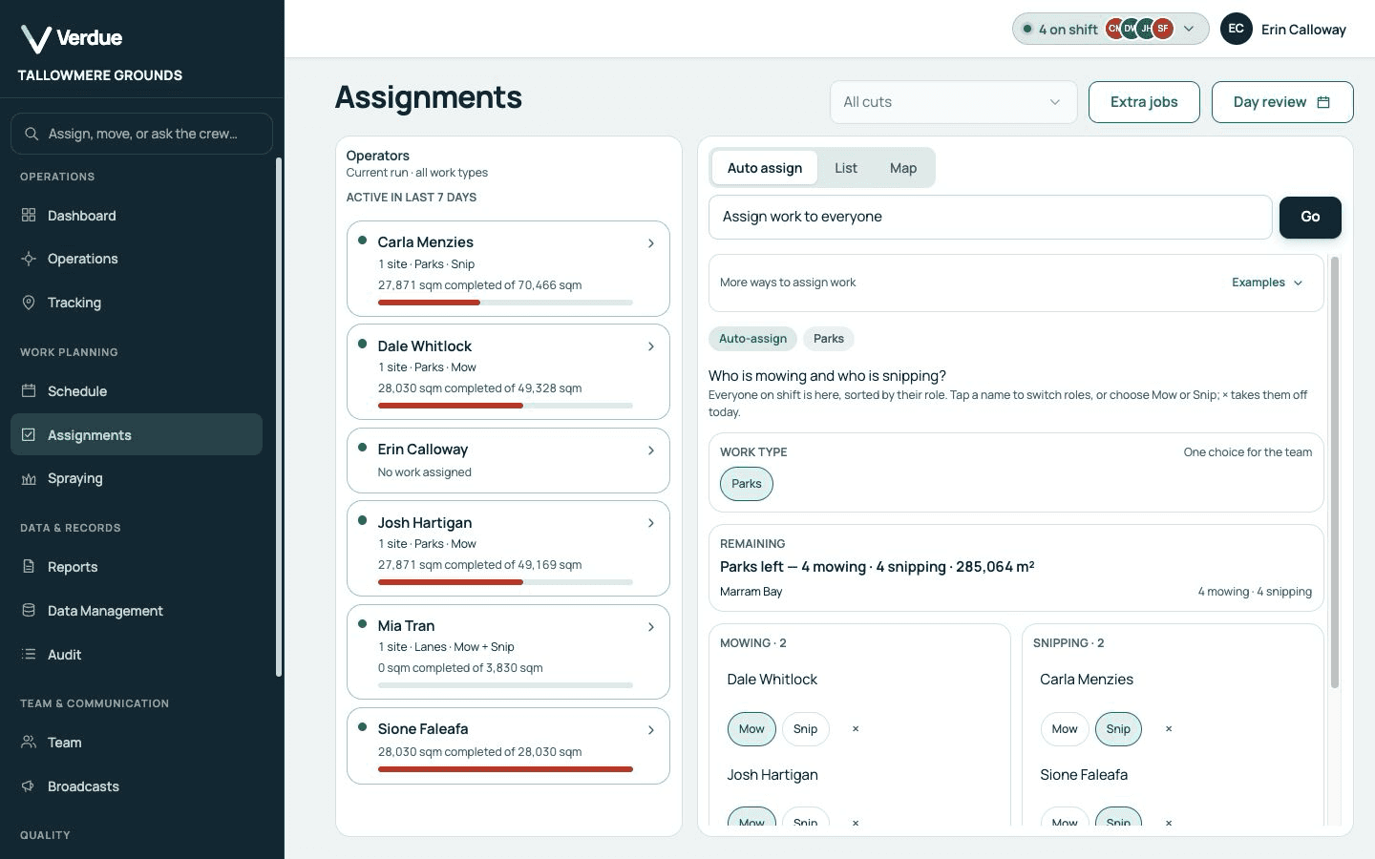Switch to the Auto assign tab
Screen dimensions: 1375x859
coord(765,168)
